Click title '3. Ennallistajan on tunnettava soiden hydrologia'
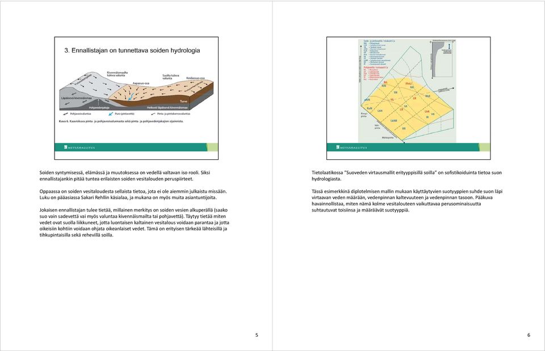 click(132, 50)
